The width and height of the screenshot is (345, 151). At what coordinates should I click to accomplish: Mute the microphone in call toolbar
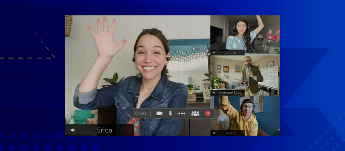click(x=170, y=113)
